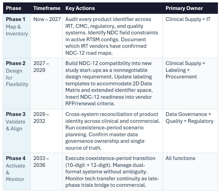The width and height of the screenshot is (219, 192).
Task: Click the Phase 1 Map & Inventory cell
Action: pyautogui.click(x=17, y=26)
